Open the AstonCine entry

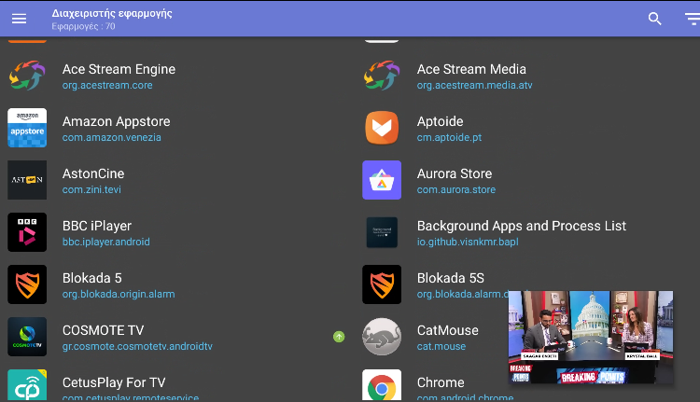point(93,173)
